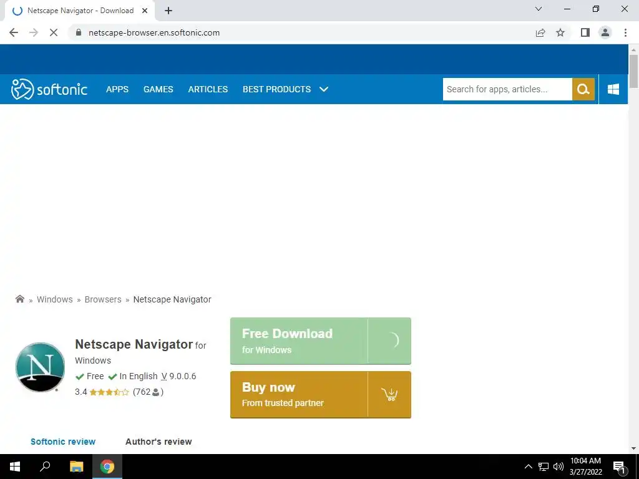Show hidden system tray icons
Screen dimensions: 639x479
[528, 467]
